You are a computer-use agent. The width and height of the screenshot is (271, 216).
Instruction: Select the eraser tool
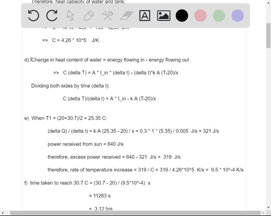127,16
